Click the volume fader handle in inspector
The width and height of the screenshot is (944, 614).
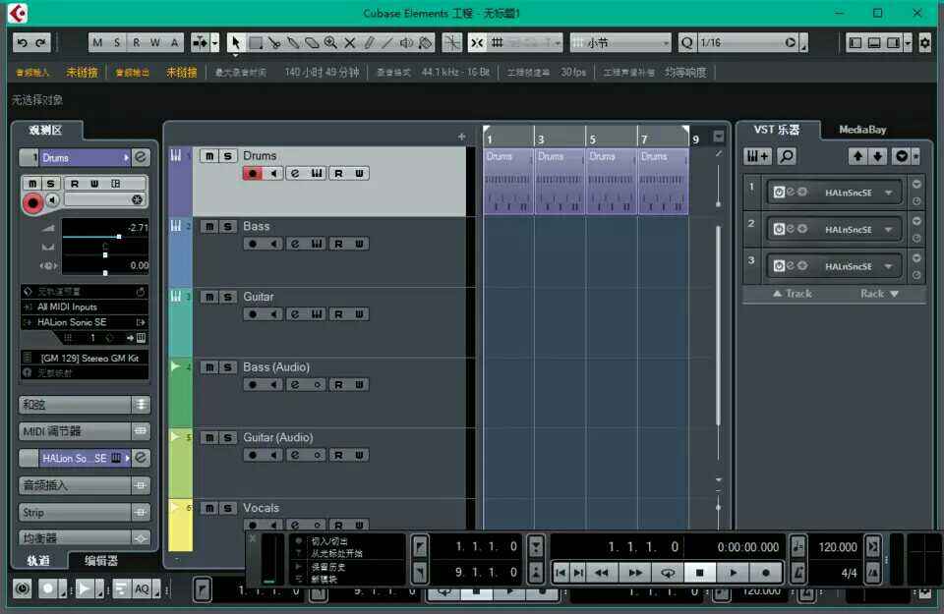coord(119,237)
